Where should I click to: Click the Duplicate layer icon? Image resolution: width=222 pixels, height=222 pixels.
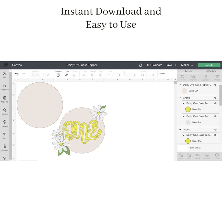[206, 76]
